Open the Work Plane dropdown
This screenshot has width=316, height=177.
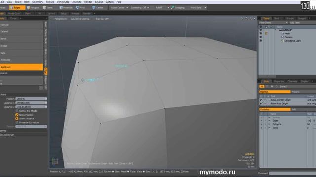(198, 8)
